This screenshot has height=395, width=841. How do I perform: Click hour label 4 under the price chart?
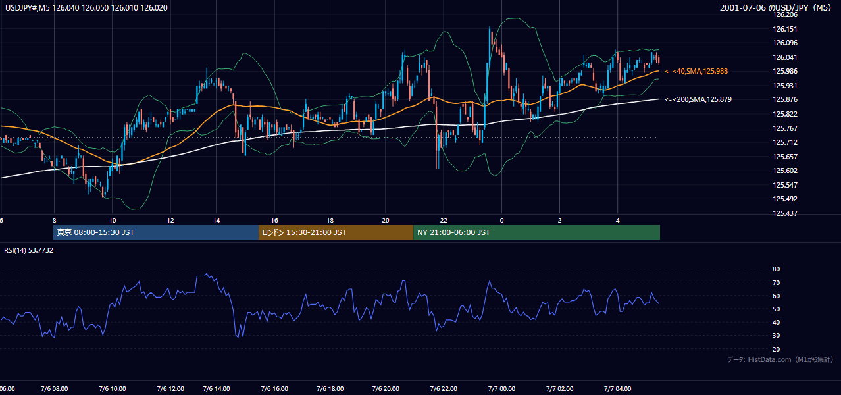[x=617, y=220]
